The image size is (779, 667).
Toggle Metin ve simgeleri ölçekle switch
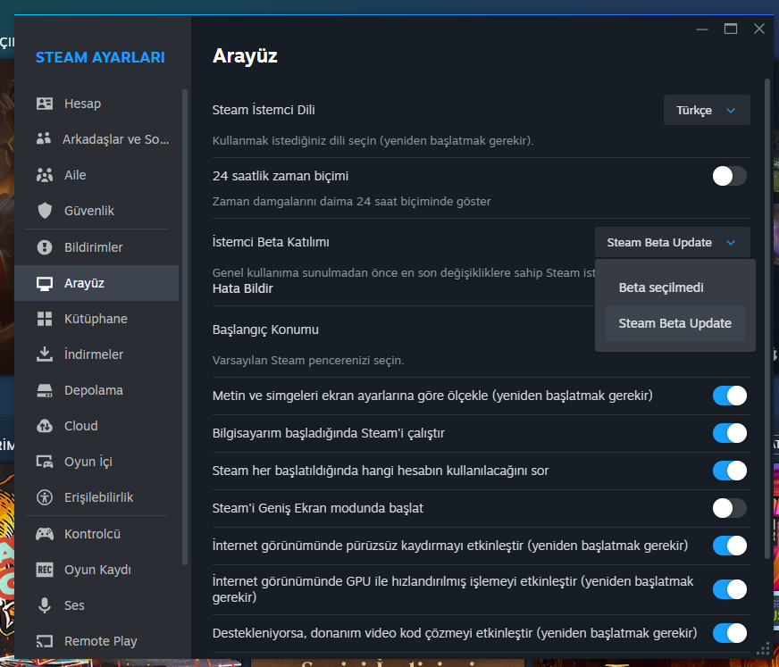coord(729,396)
